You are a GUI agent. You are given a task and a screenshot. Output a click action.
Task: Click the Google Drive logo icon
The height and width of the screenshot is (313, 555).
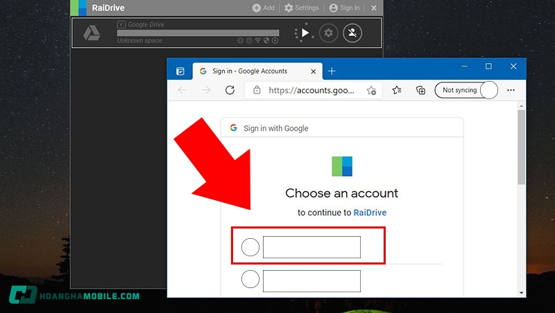(92, 33)
